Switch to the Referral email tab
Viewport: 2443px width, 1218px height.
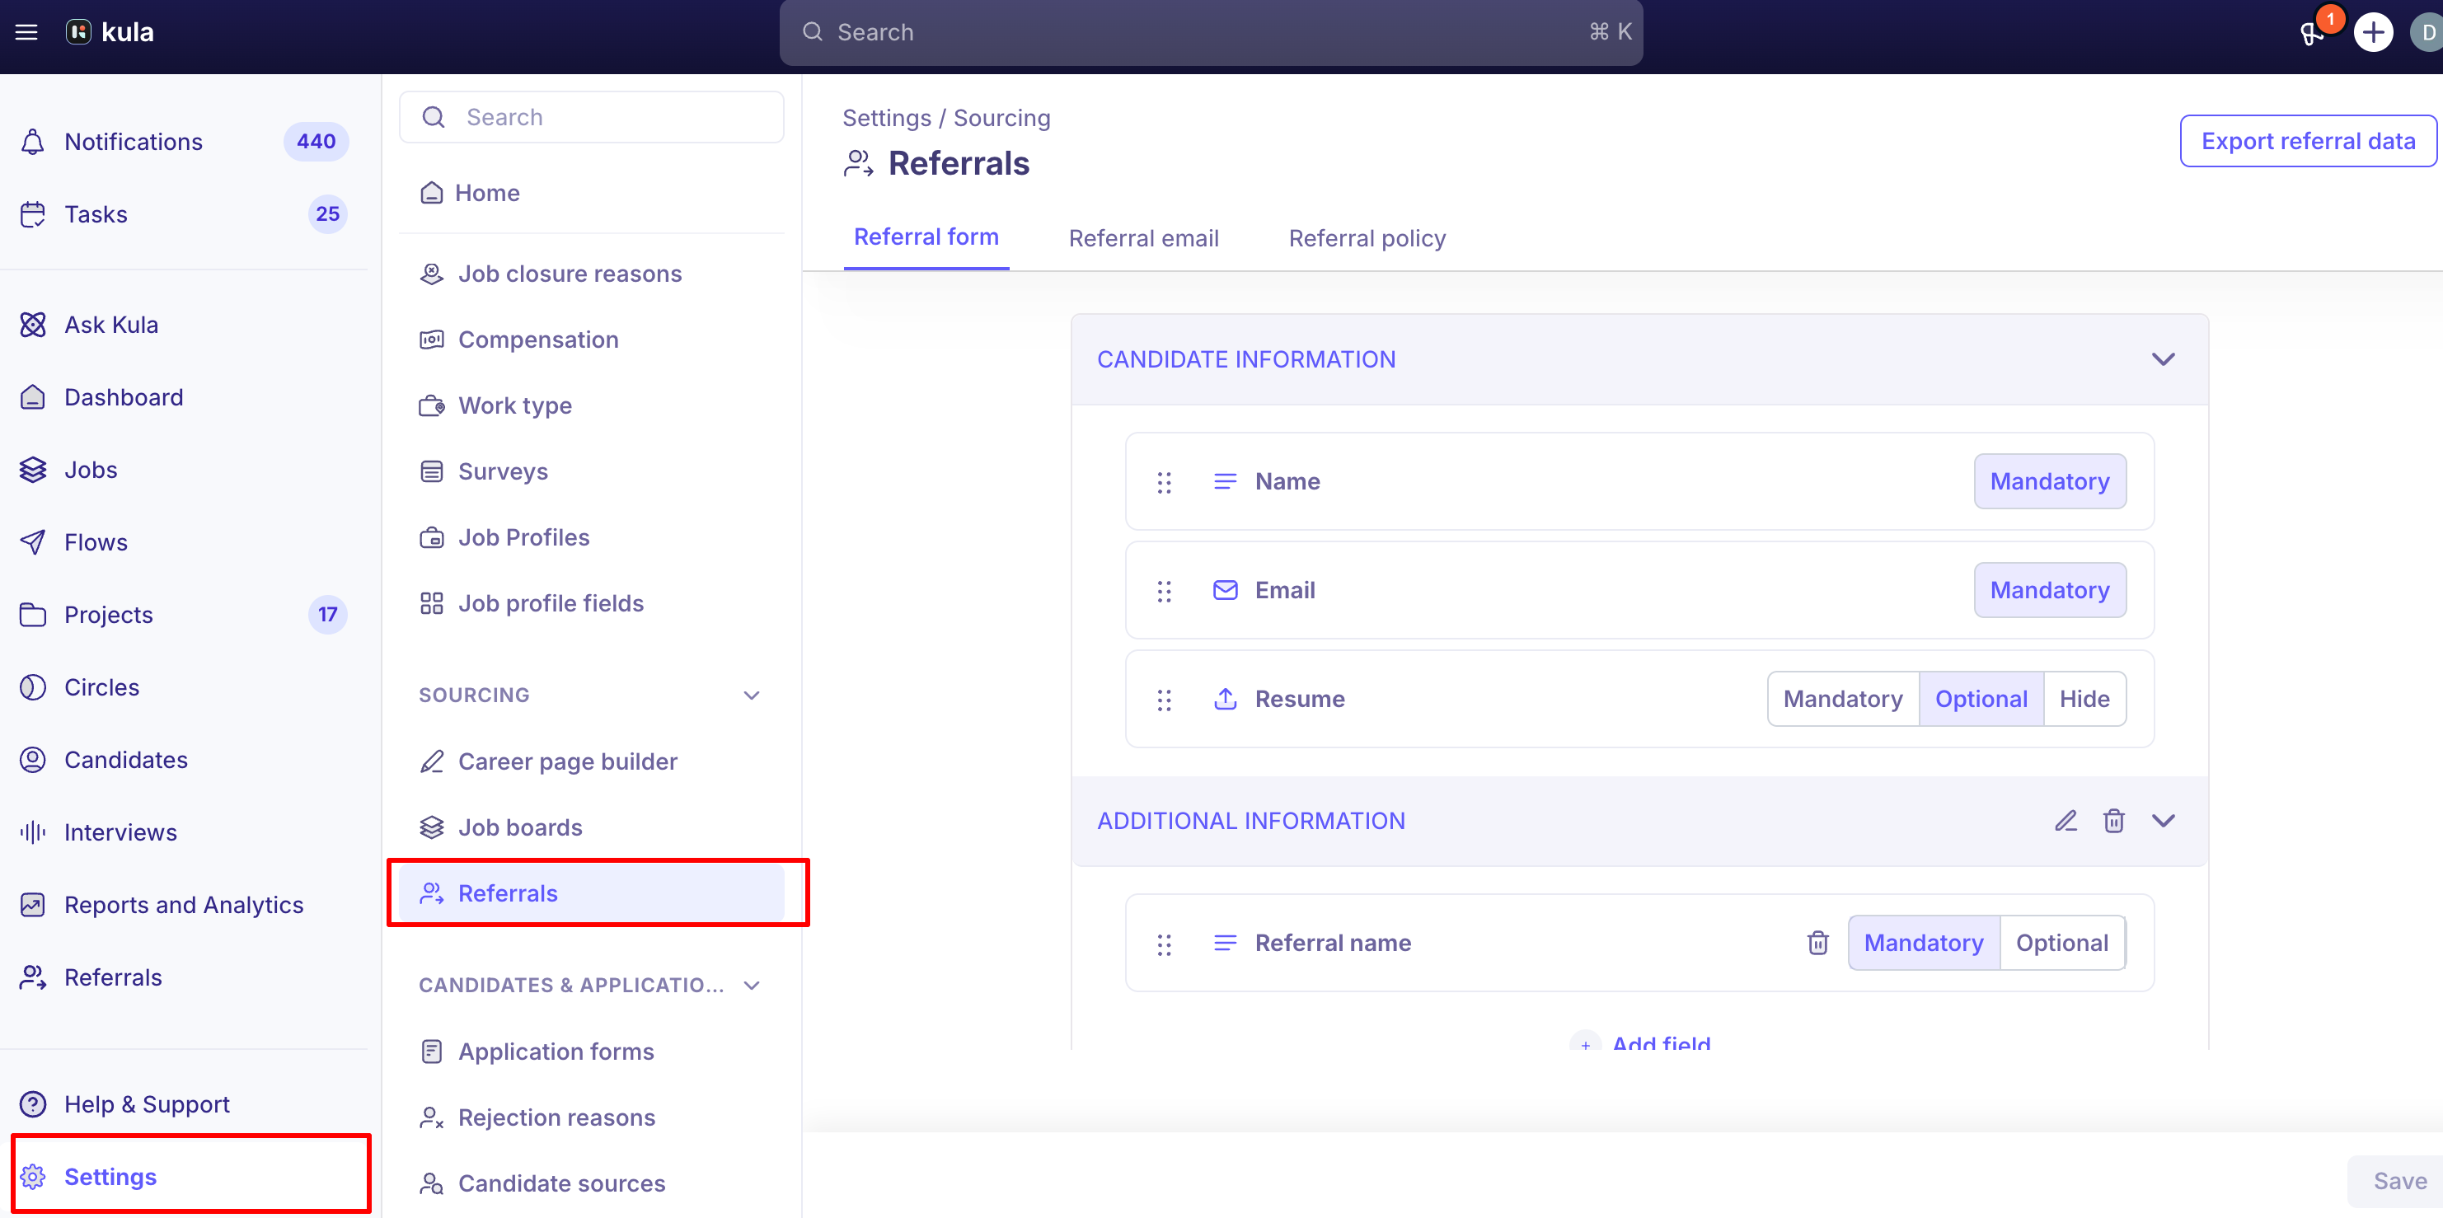click(1144, 238)
